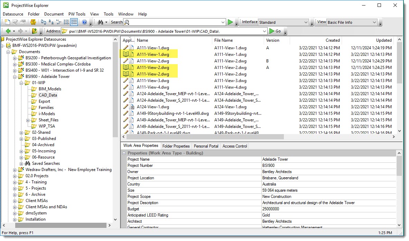The height and width of the screenshot is (241, 409).
Task: Open the PW Tools menu
Action: point(77,14)
